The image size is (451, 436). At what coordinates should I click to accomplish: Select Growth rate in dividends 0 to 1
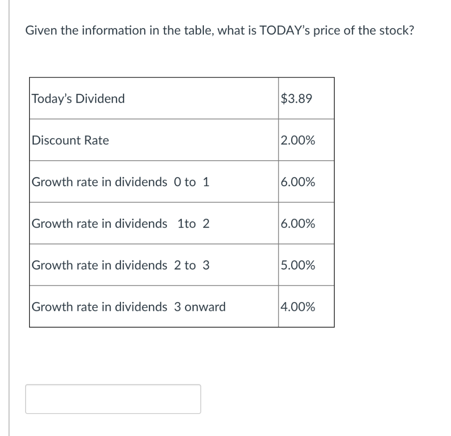click(120, 182)
